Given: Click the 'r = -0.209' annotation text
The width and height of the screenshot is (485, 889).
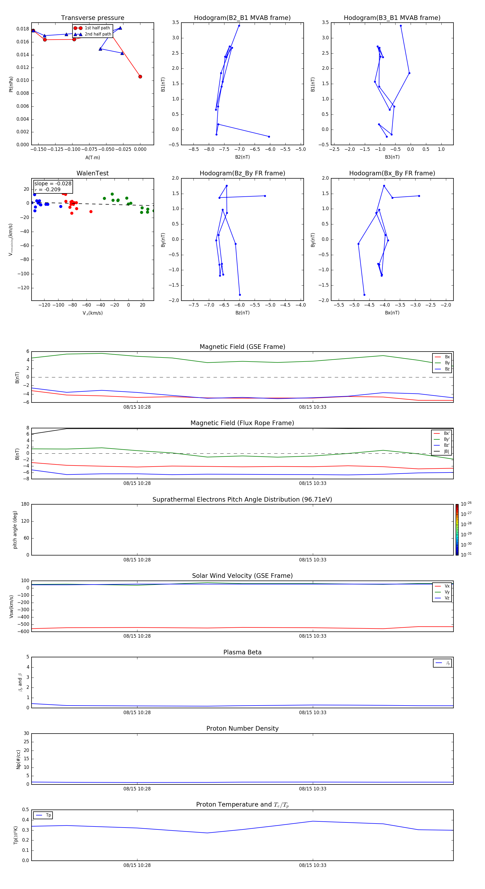Looking at the screenshot, I should pos(48,189).
